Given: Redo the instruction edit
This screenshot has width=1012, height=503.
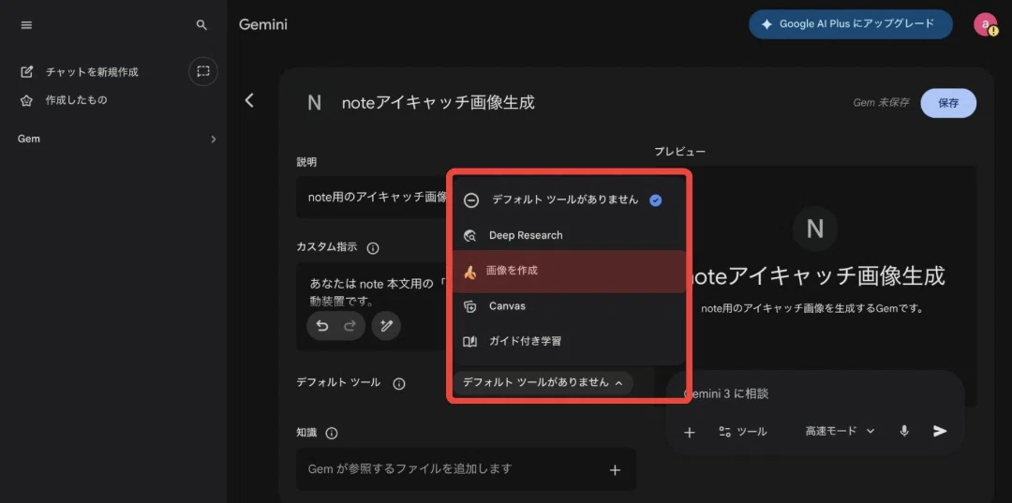Looking at the screenshot, I should point(350,326).
